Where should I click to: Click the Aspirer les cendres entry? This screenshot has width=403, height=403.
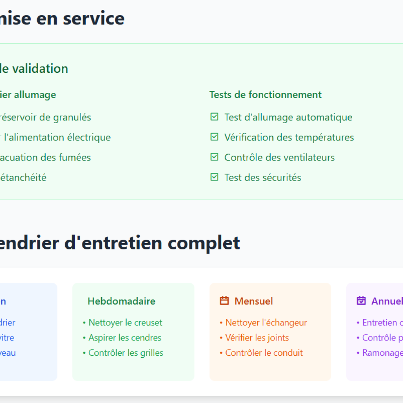124,338
